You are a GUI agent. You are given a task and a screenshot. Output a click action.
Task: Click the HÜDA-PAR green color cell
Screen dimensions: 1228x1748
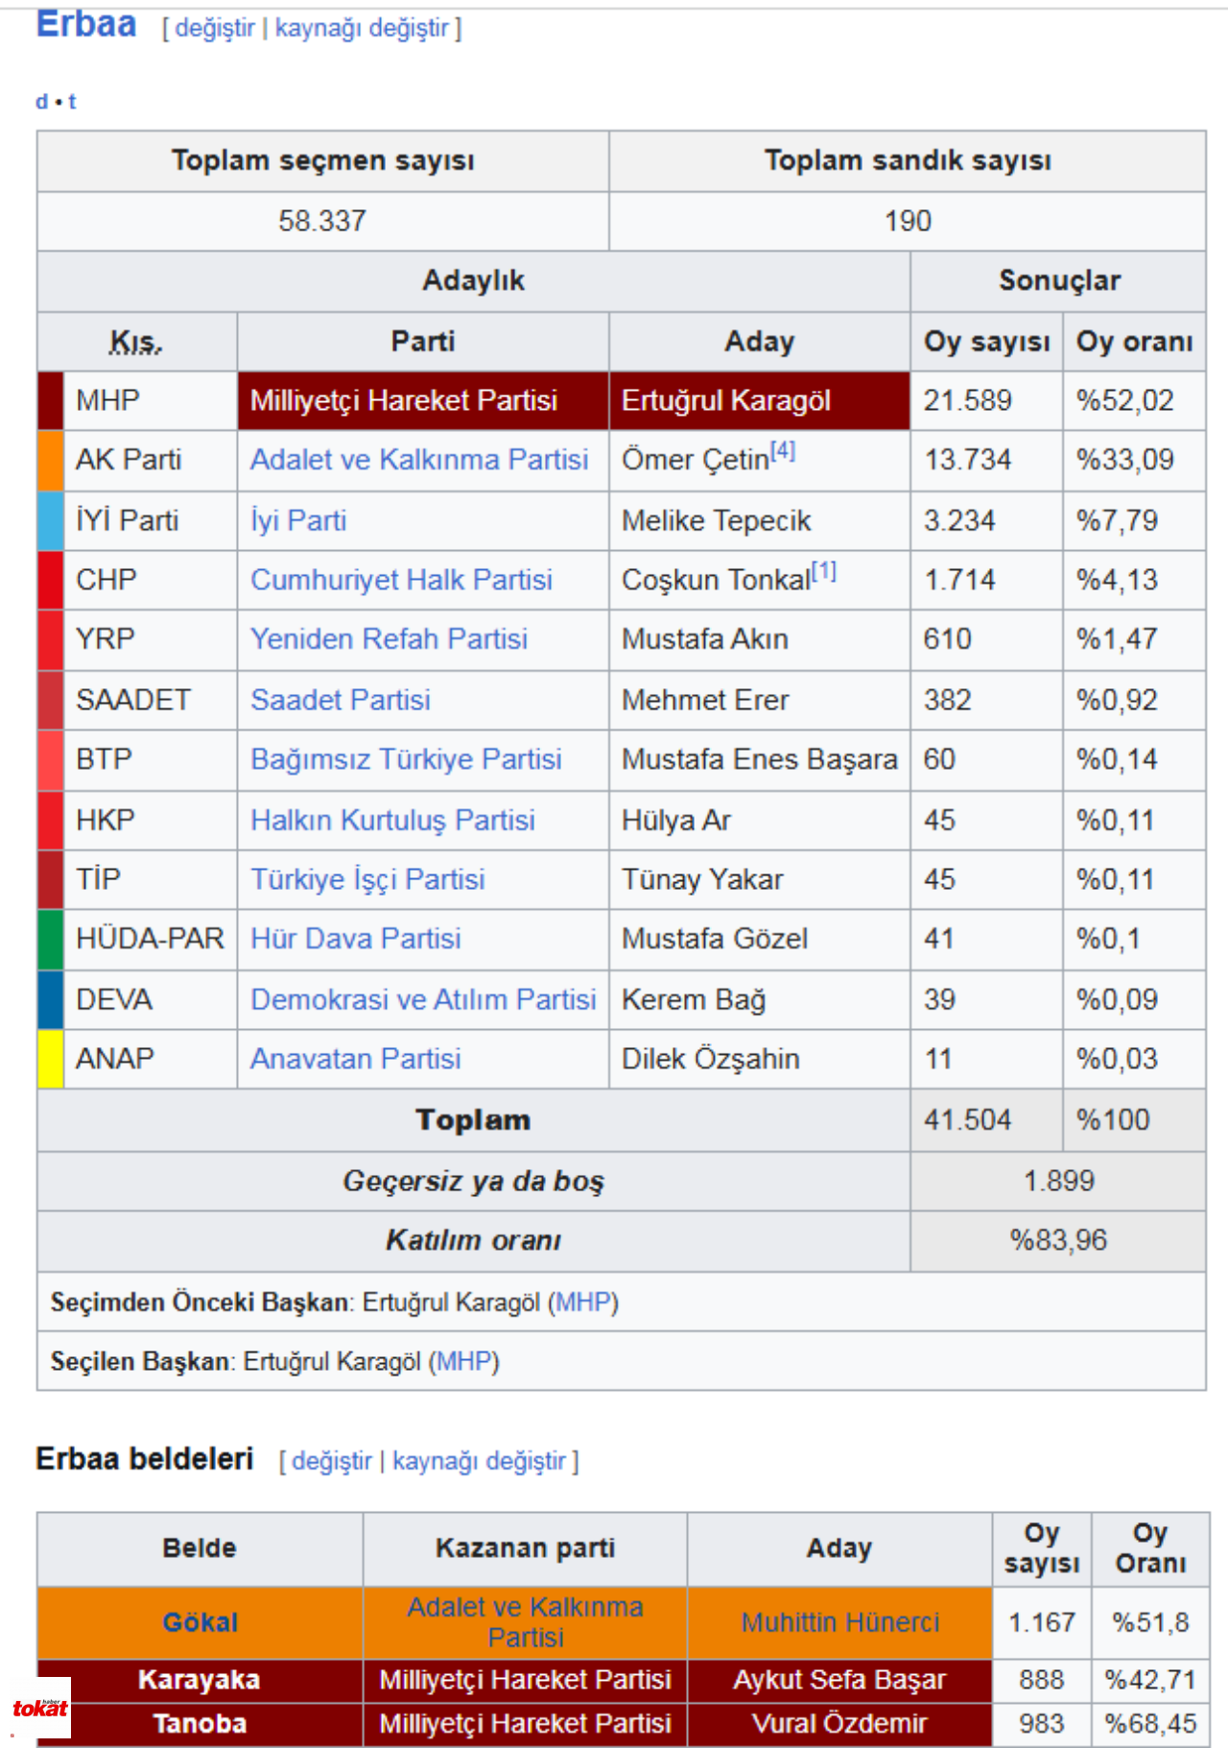coord(51,939)
